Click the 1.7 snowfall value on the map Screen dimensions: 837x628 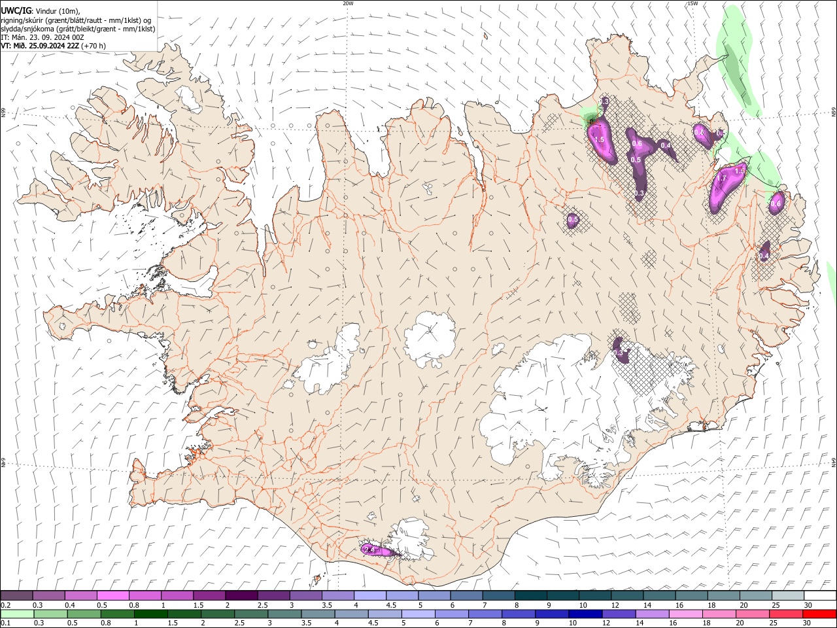click(722, 178)
